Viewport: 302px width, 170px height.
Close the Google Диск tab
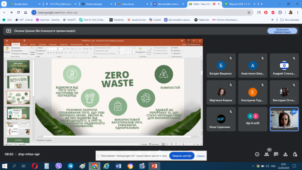coord(39,4)
